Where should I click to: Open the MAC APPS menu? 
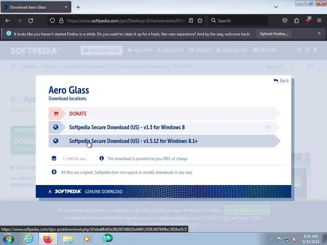pyautogui.click(x=140, y=50)
